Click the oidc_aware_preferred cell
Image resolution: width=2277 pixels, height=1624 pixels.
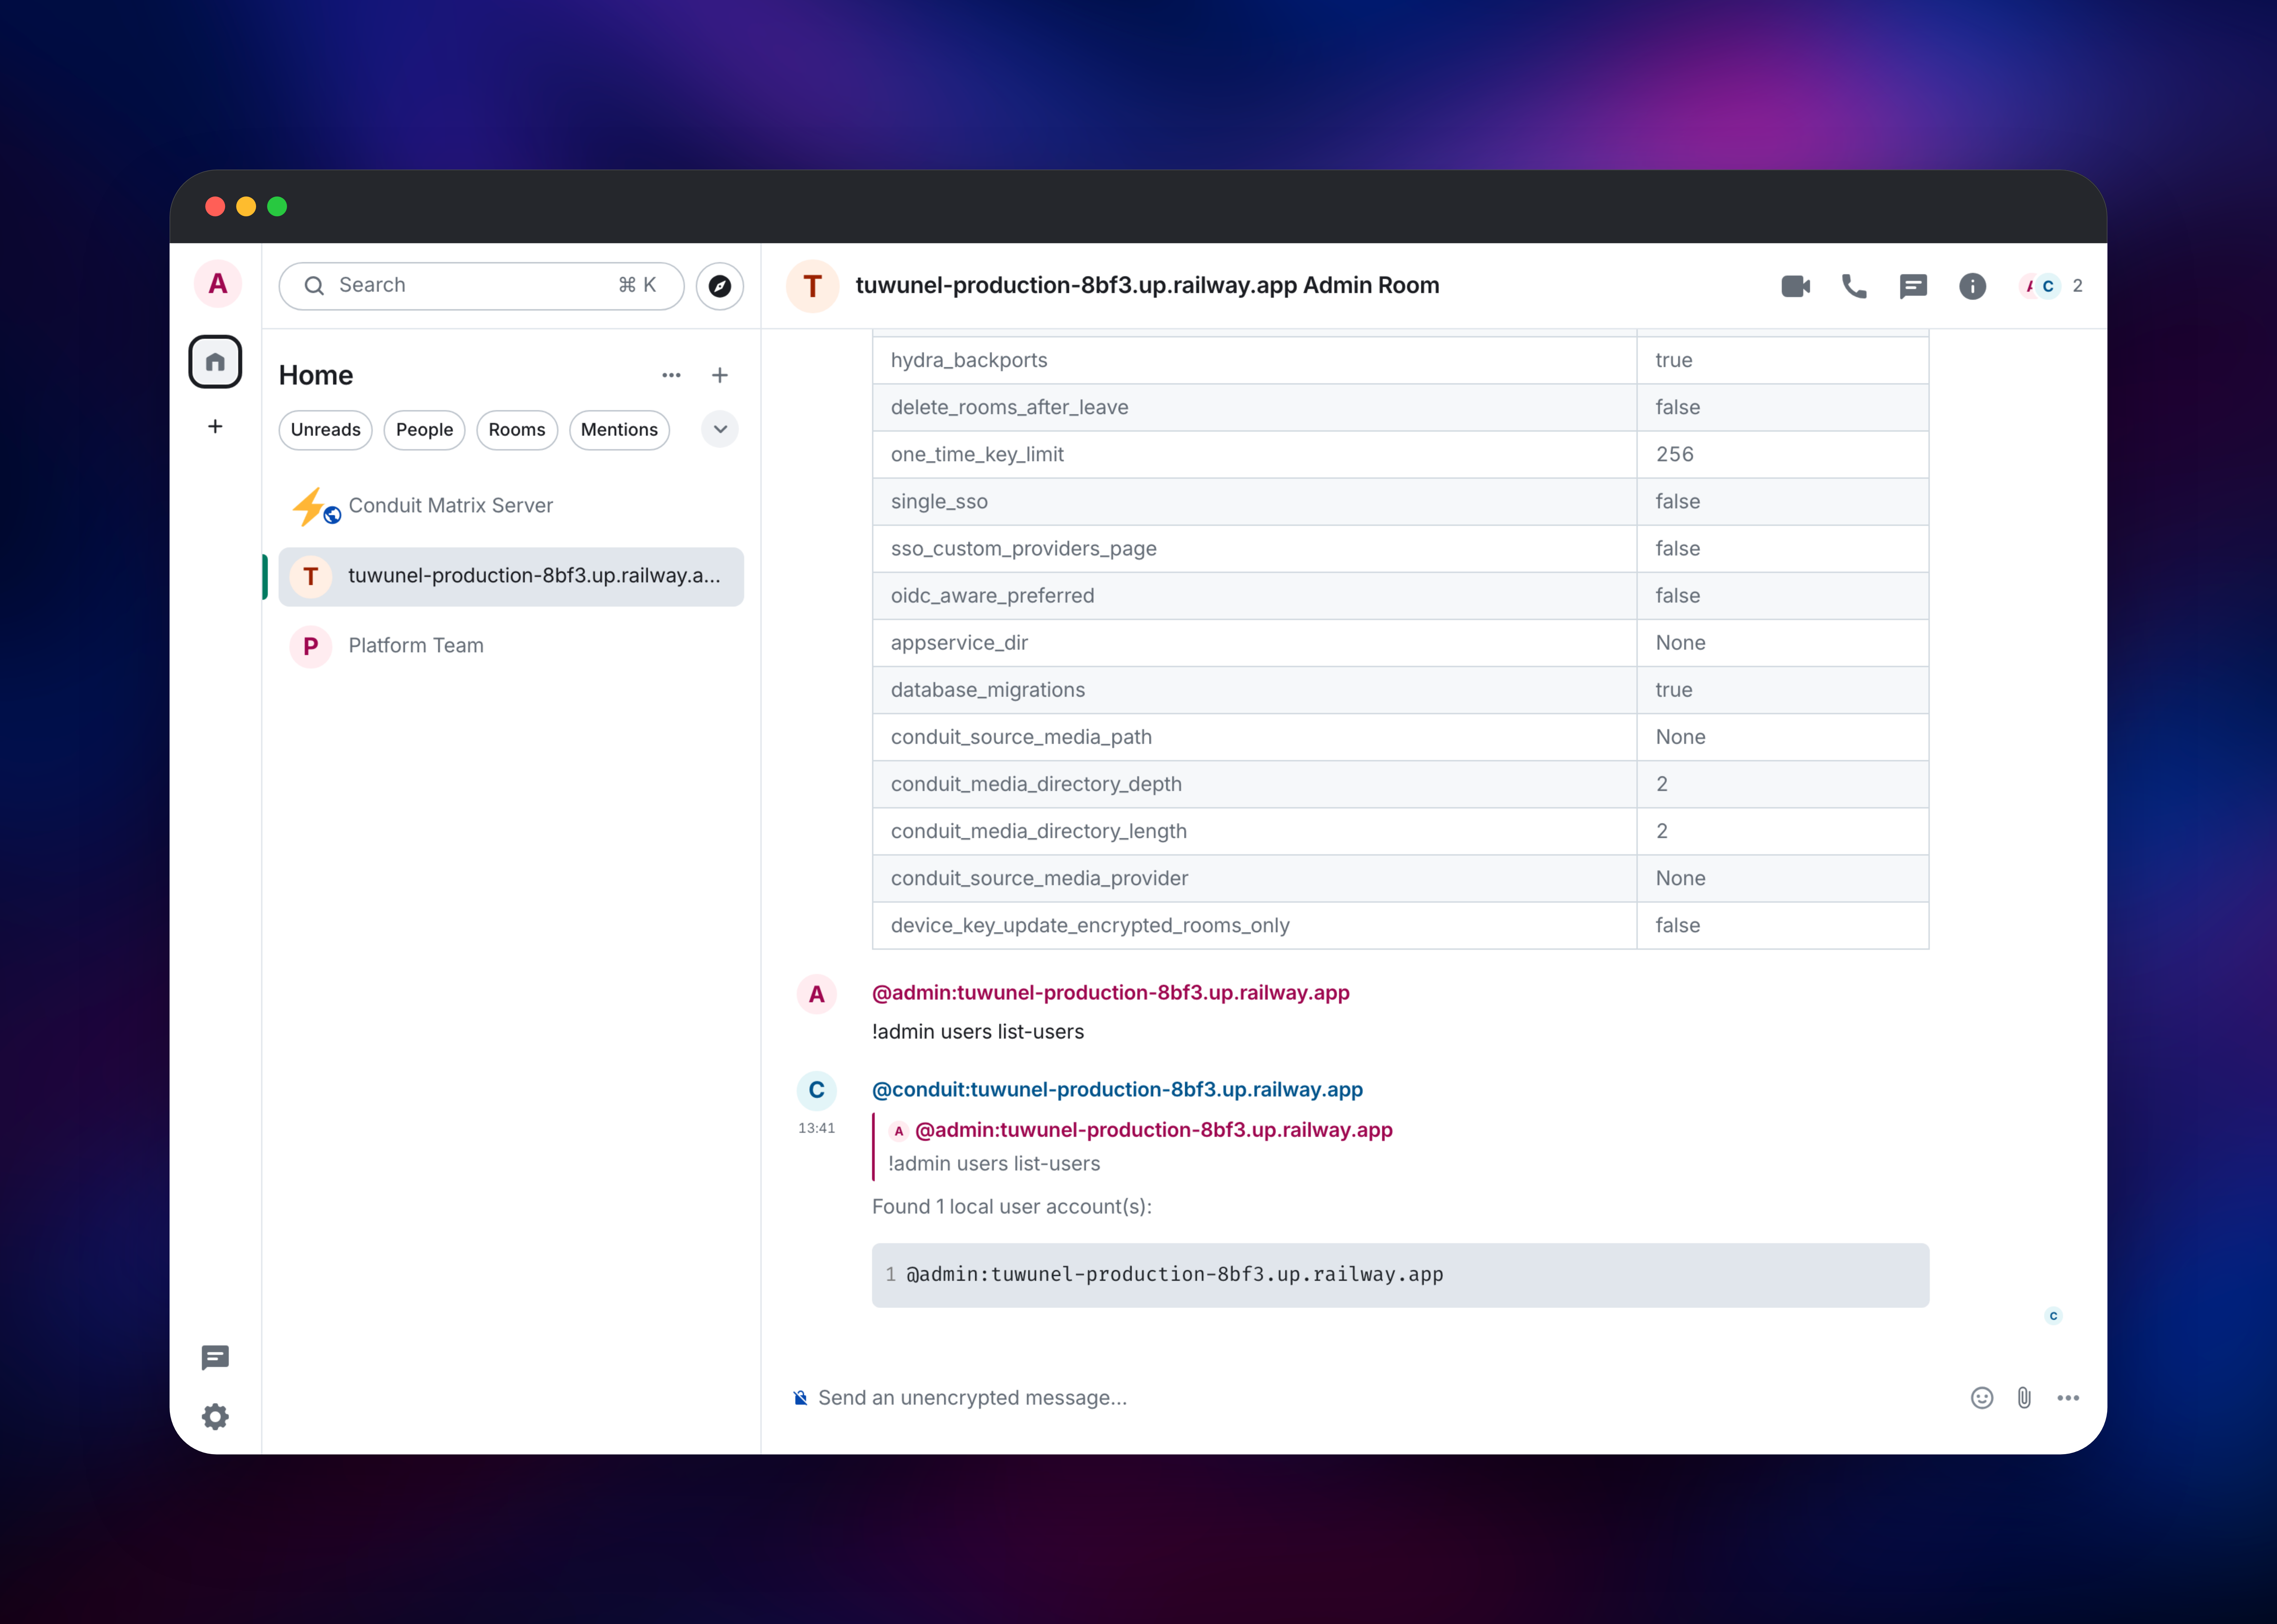[1254, 596]
